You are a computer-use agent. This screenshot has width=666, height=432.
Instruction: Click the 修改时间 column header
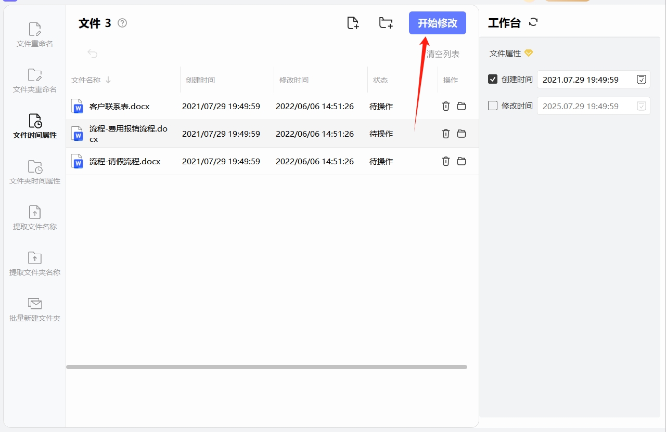pos(294,80)
